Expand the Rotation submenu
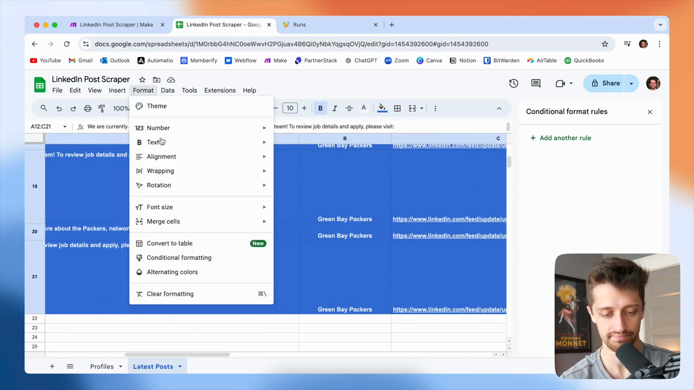This screenshot has width=694, height=390. (x=201, y=185)
